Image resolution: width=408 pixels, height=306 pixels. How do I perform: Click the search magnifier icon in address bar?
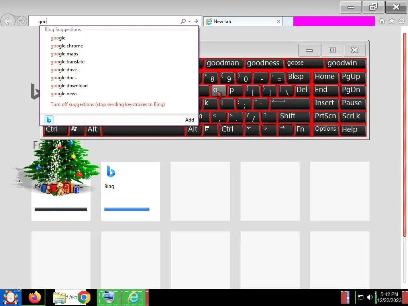pos(183,21)
